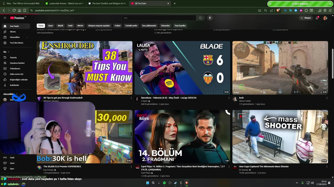This screenshot has width=334, height=187.
Task: Click the search magnifier button beside the Ara box
Action: tap(200, 18)
